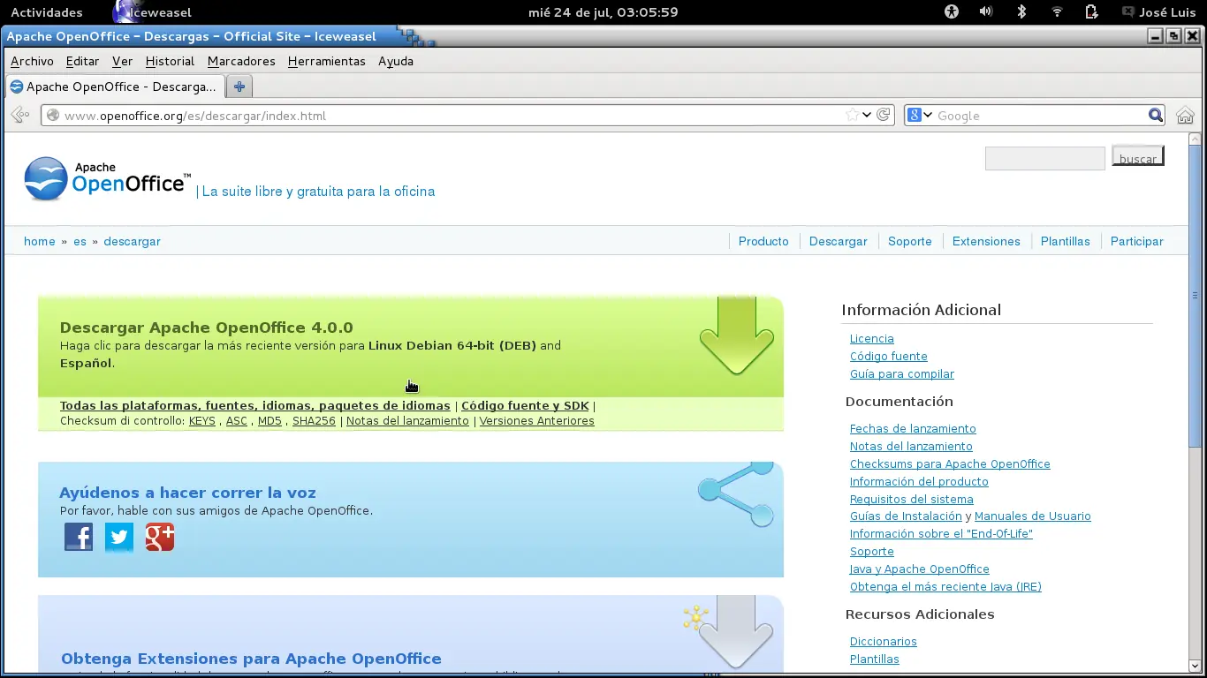Click the site search text field
The image size is (1207, 678).
[x=1045, y=158]
